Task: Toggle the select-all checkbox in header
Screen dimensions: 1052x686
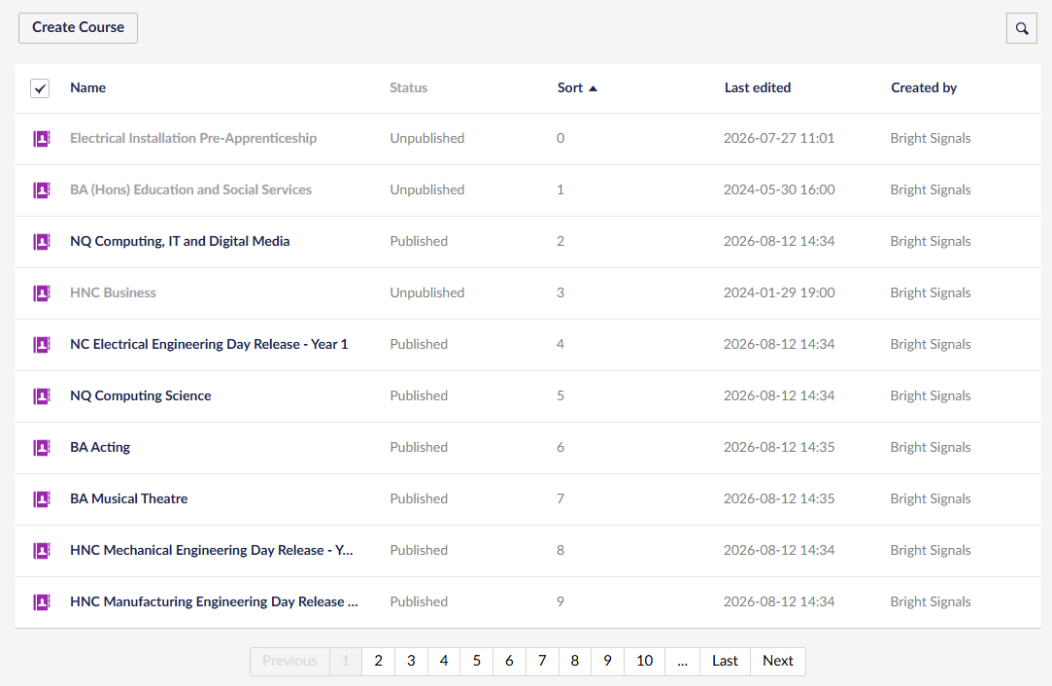Action: click(x=40, y=87)
